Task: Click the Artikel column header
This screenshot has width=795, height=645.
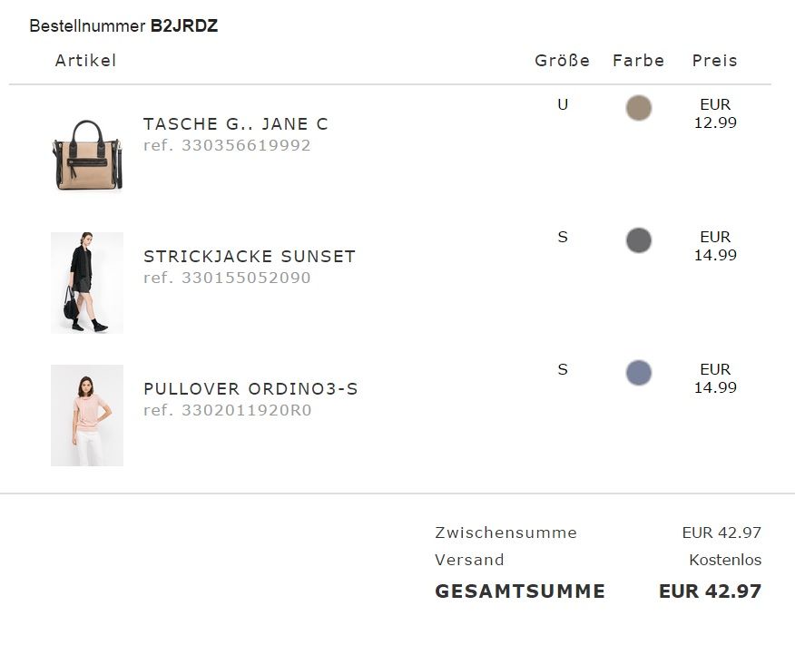Action: tap(86, 61)
